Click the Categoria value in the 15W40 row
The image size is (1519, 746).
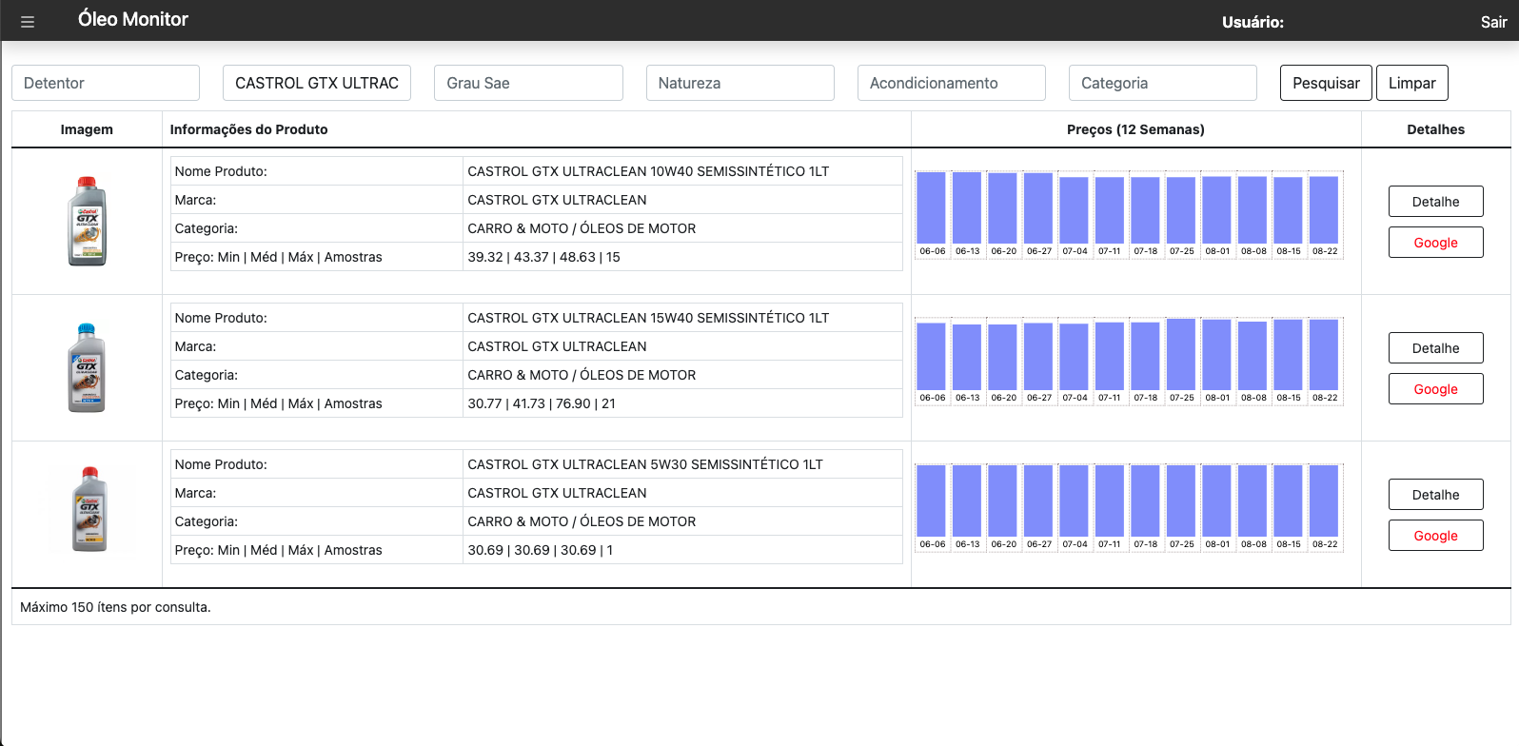582,375
